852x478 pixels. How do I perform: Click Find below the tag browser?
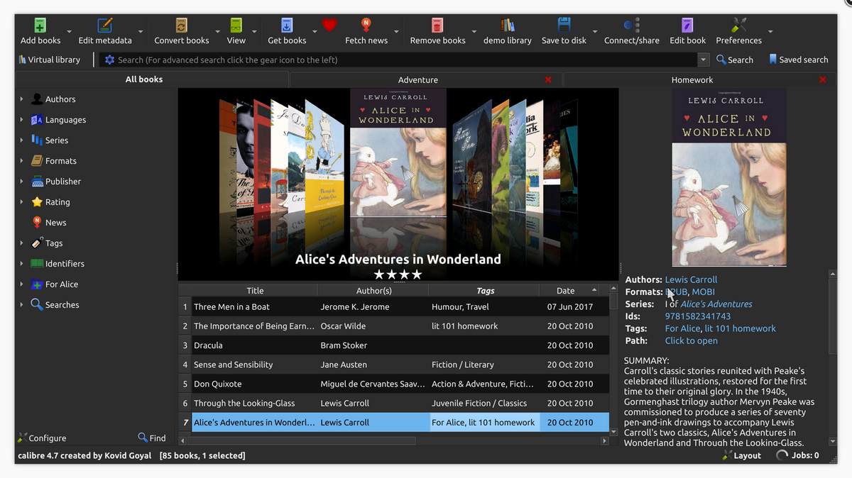(x=152, y=438)
